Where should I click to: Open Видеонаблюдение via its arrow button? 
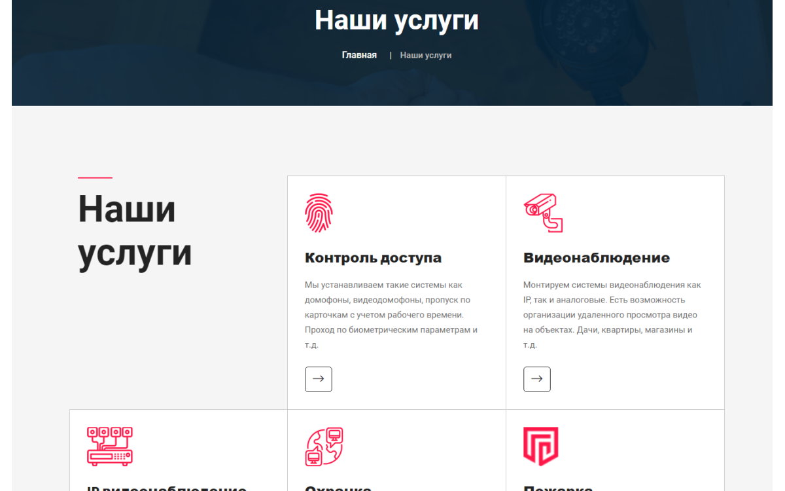click(537, 379)
